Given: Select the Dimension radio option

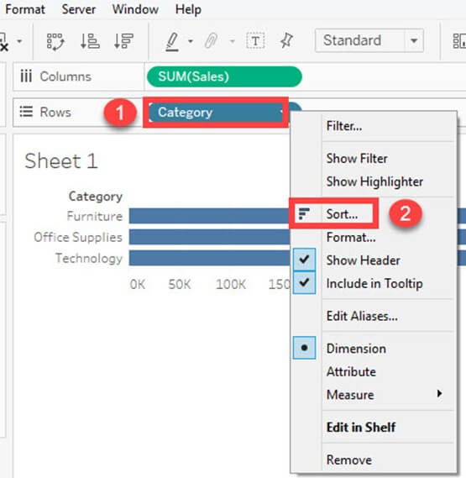Looking at the screenshot, I should 304,348.
